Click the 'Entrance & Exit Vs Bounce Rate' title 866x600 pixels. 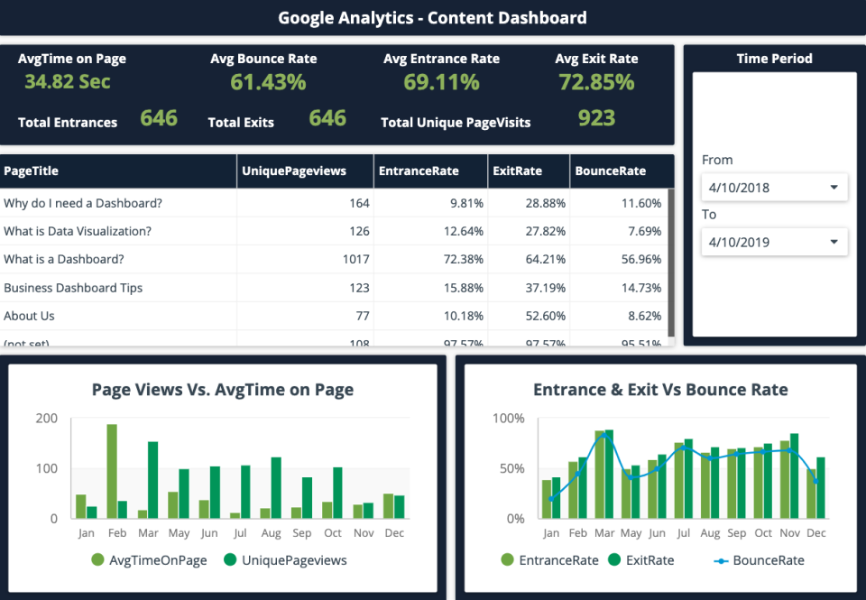(x=660, y=390)
